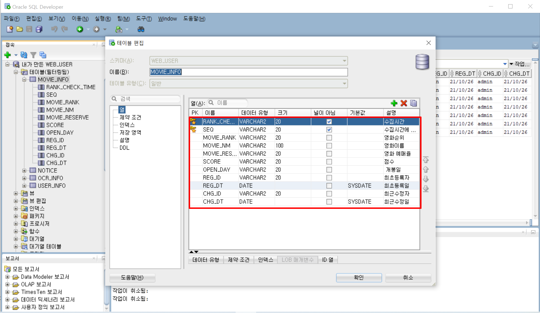Image resolution: width=540 pixels, height=313 pixels.
Task: Collapse the MOVIE_INFO table tree node
Action: point(24,79)
